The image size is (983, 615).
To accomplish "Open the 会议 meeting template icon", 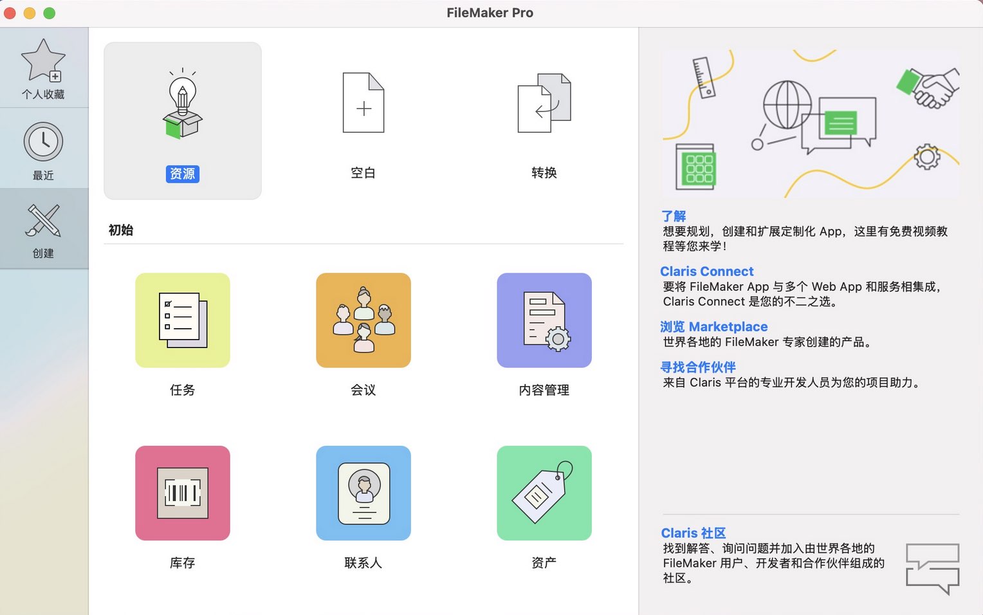I will tap(363, 320).
